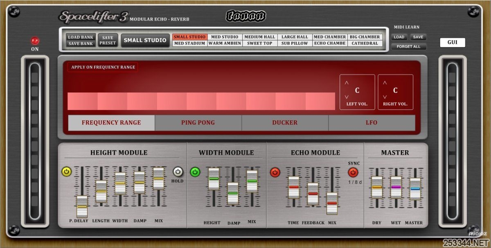This screenshot has width=491, height=248.
Task: Select the MED STADIUM preset
Action: pyautogui.click(x=189, y=43)
